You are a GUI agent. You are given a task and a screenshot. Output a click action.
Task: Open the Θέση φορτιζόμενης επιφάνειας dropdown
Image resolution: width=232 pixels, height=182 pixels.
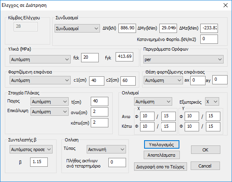pyautogui.click(x=163, y=80)
